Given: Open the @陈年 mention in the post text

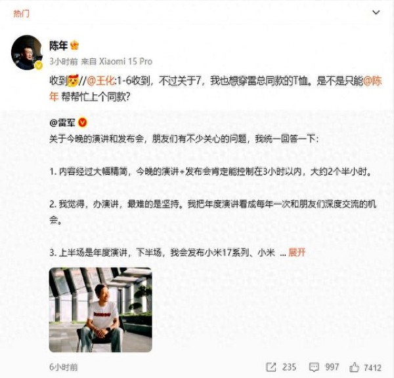Looking at the screenshot, I should (x=372, y=81).
